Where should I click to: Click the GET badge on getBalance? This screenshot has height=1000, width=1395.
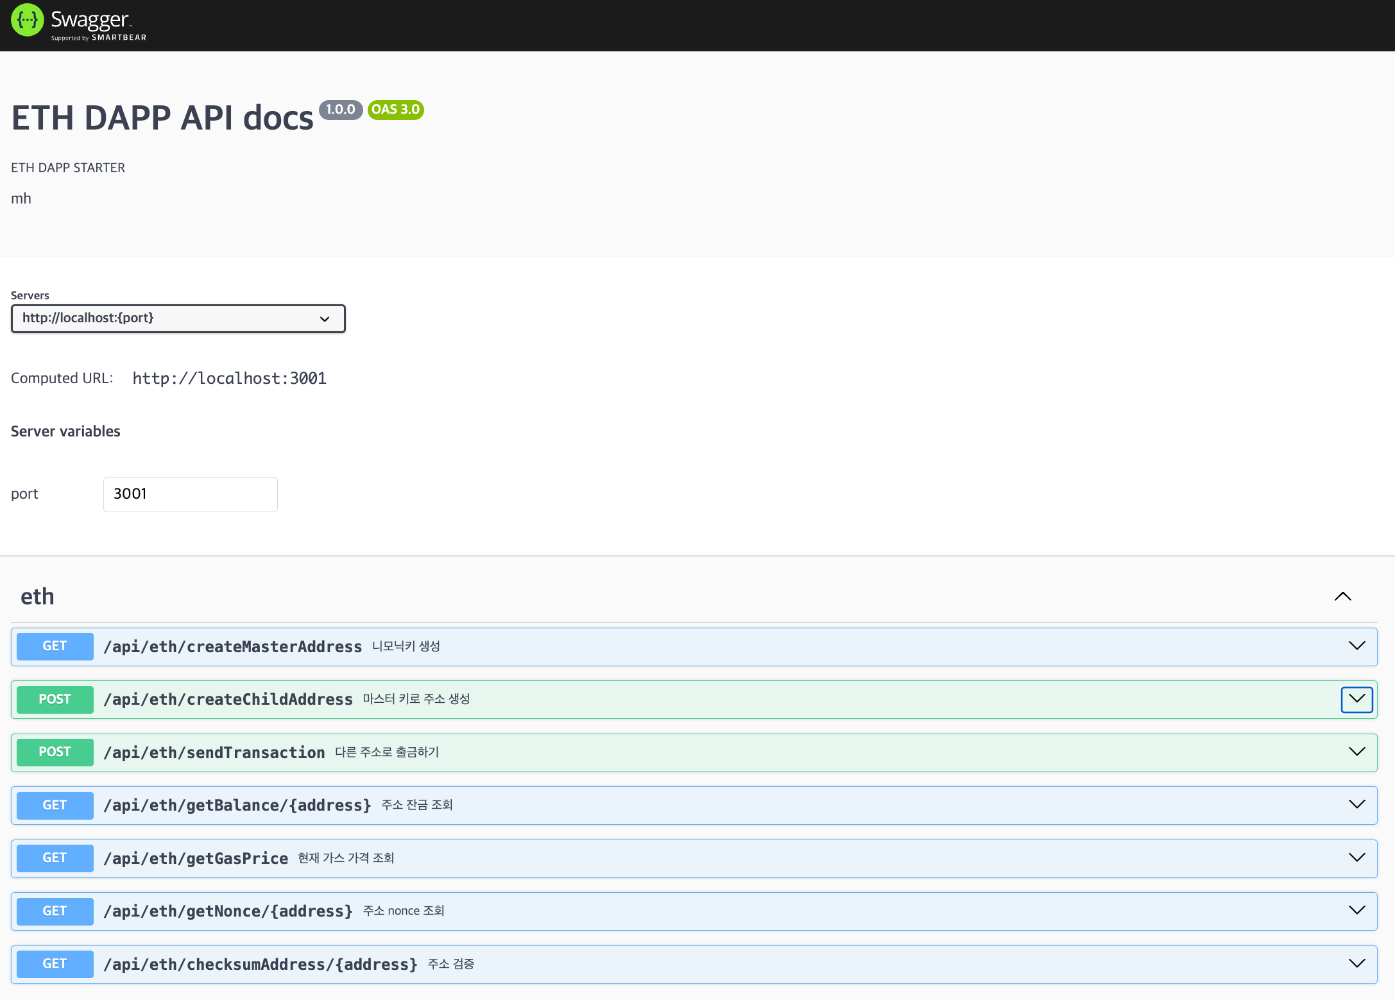tap(55, 806)
